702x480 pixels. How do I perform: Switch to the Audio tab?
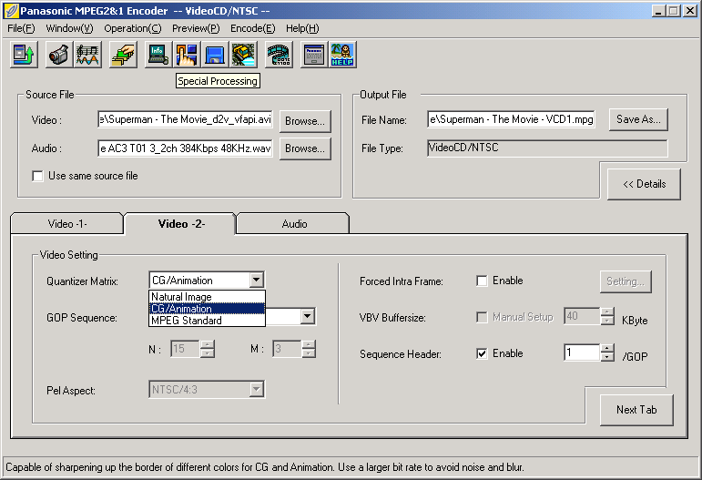click(x=293, y=224)
